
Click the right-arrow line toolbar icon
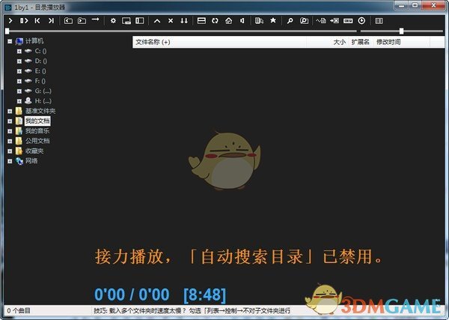95,19
